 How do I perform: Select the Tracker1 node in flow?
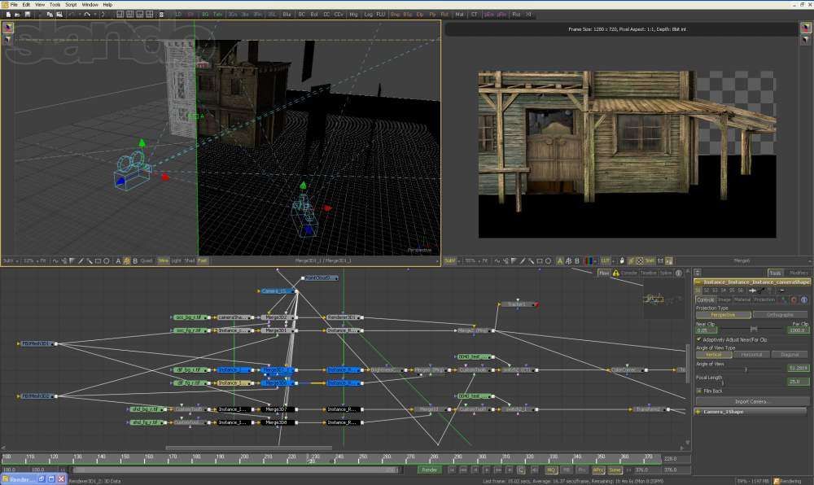[515, 304]
